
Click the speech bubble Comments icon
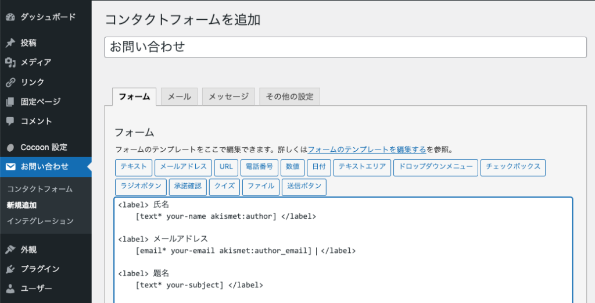(10, 122)
